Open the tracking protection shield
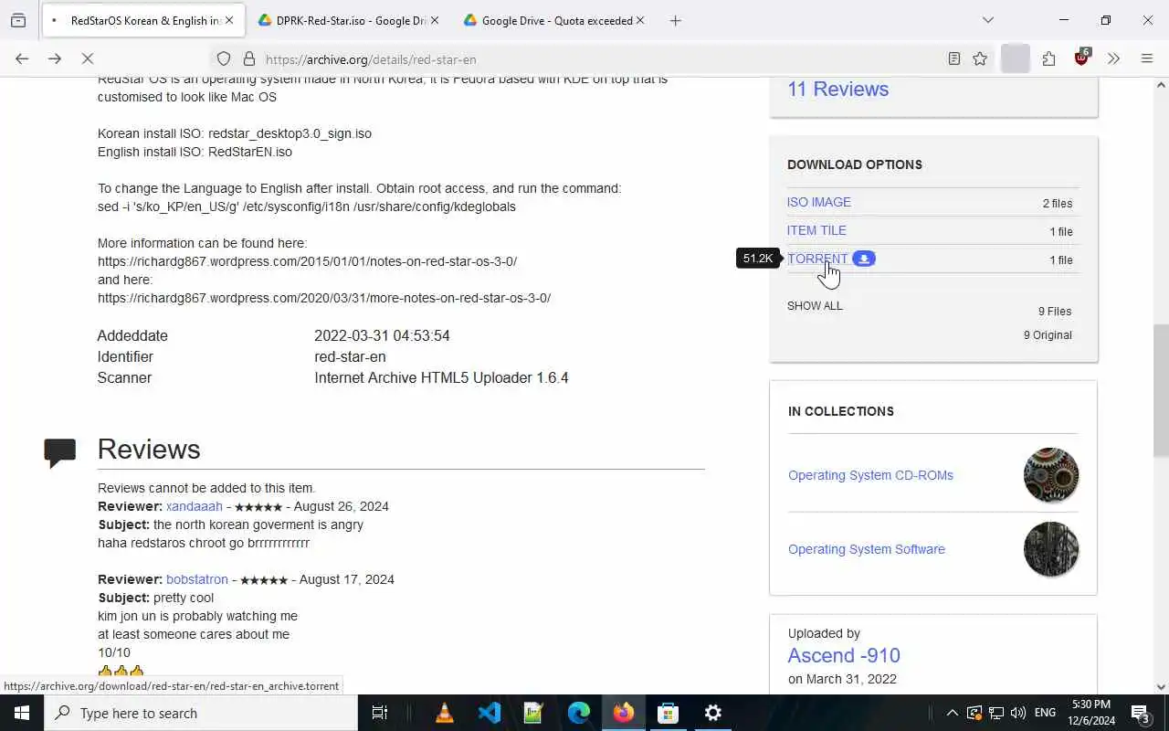1169x731 pixels. coord(224,59)
